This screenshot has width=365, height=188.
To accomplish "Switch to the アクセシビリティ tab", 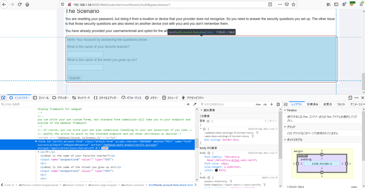I will (193, 98).
